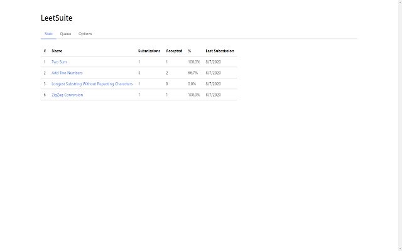Click submissions count 3 for Add Two Numbers
Image resolution: width=402 pixels, height=251 pixels.
pos(139,73)
